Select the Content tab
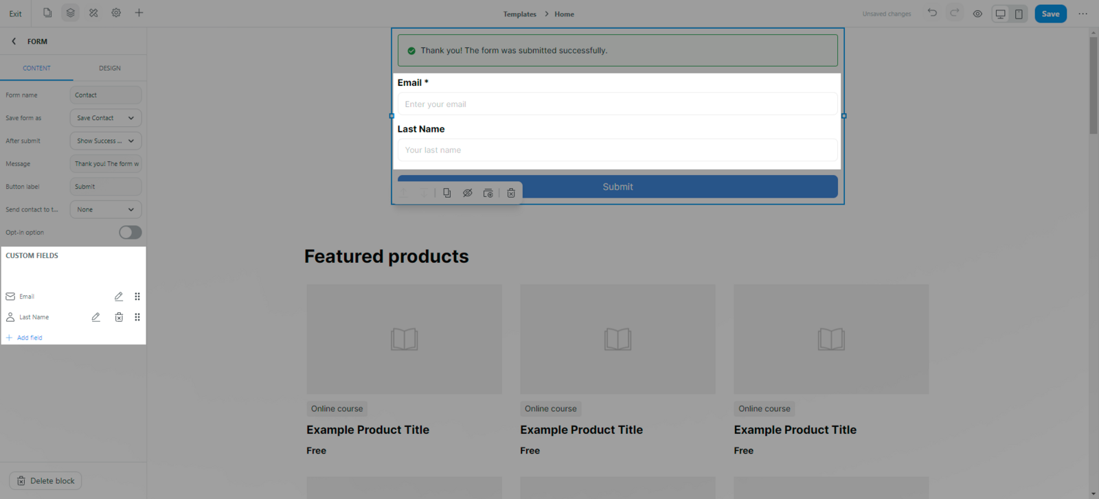This screenshot has width=1099, height=499. [36, 68]
